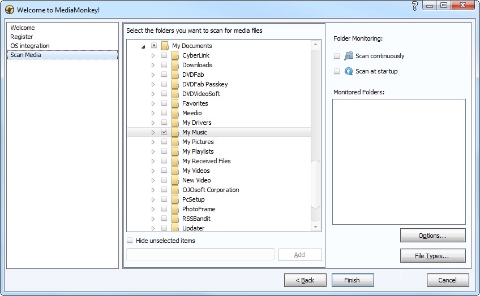Click the help question mark icon
The image size is (480, 296).
click(x=415, y=6)
